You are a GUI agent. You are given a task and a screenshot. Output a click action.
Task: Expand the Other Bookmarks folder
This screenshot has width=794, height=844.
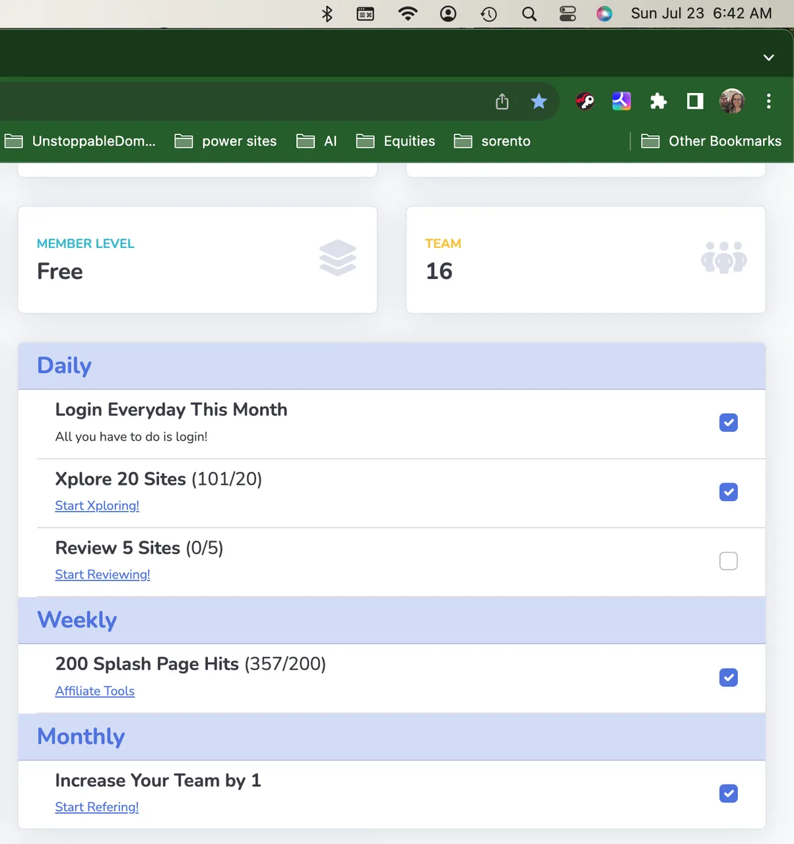[711, 141]
